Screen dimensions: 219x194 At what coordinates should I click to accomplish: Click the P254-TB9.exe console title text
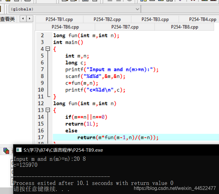click(x=63, y=150)
